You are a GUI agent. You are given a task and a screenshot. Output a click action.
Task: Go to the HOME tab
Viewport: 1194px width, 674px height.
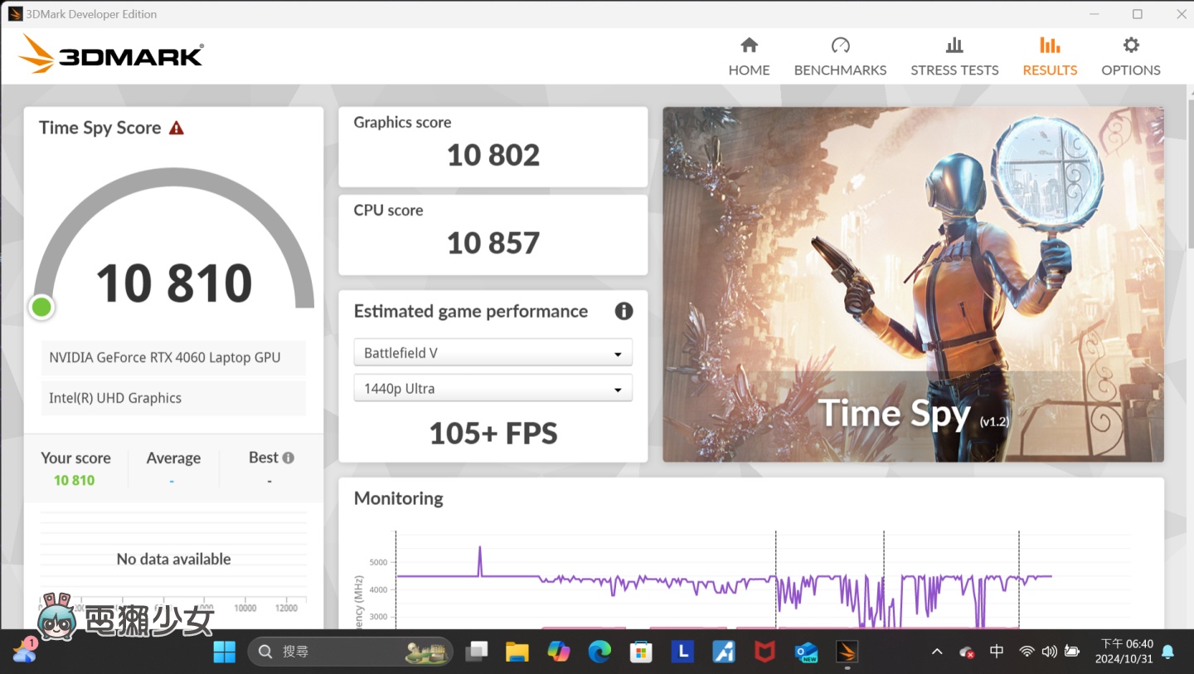(749, 56)
